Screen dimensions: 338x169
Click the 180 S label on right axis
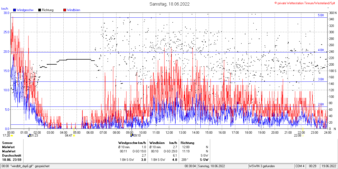tap(333, 71)
